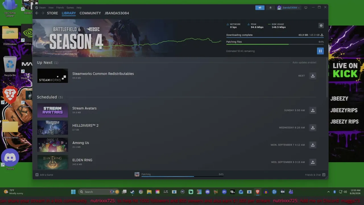Click the ELDEN RING title
Viewport: 364px width, 205px height.
pyautogui.click(x=82, y=160)
